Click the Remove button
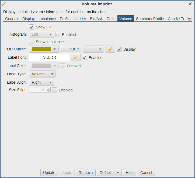The height and width of the screenshot is (178, 195). coord(86,173)
